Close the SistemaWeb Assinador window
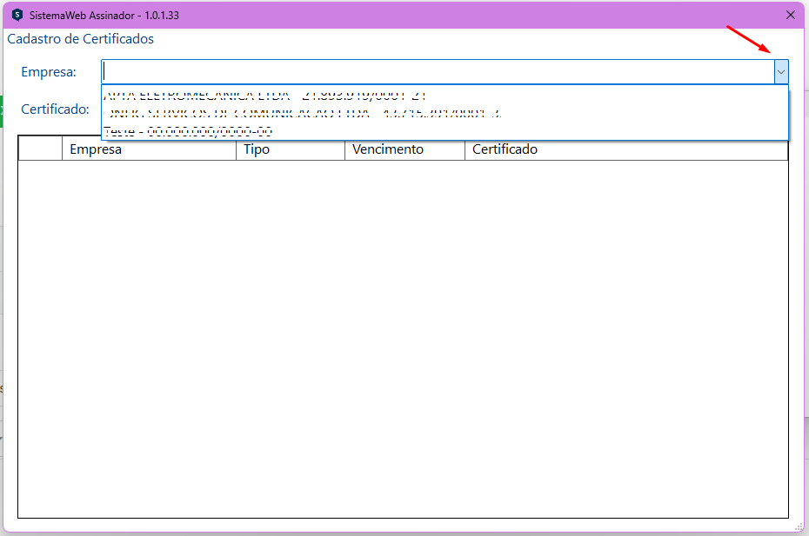The image size is (809, 536). [x=791, y=15]
